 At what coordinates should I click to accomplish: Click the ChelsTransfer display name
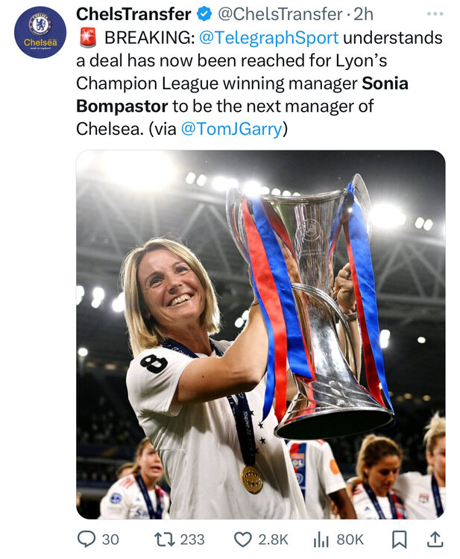pyautogui.click(x=133, y=14)
